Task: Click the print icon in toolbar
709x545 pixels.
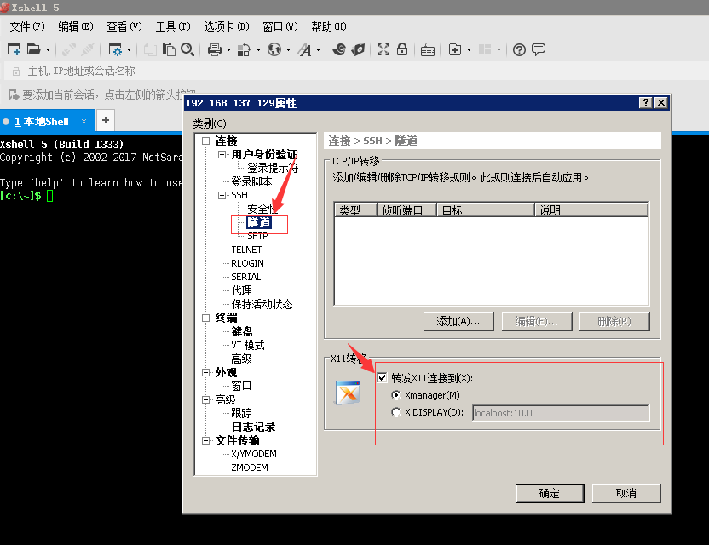Action: pos(215,49)
